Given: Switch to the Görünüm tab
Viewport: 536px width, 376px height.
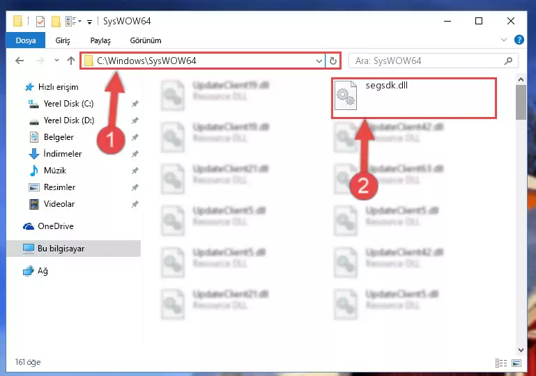Looking at the screenshot, I should (146, 40).
